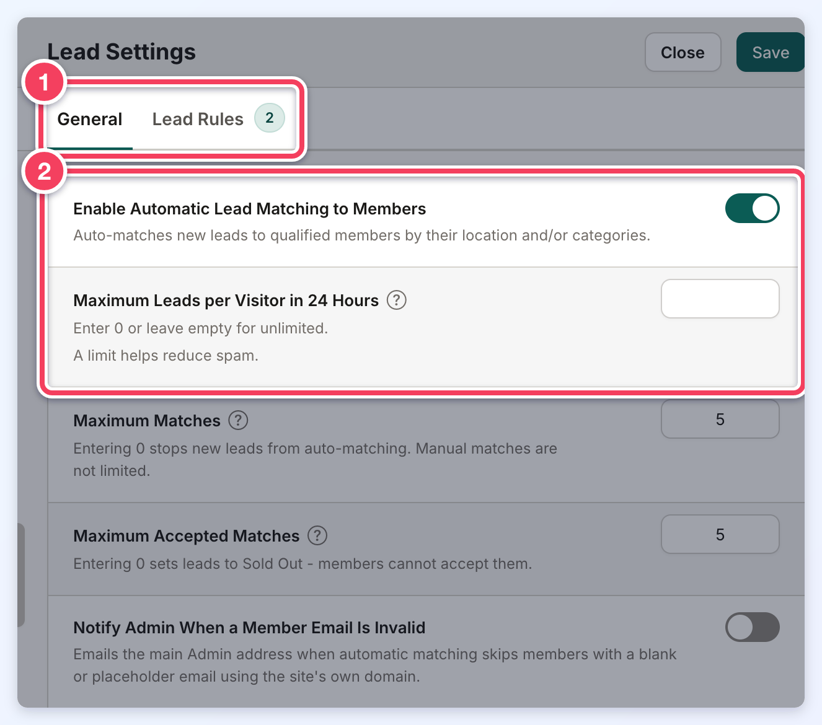This screenshot has height=725, width=822.
Task: Switch to the General tab
Action: click(x=90, y=119)
